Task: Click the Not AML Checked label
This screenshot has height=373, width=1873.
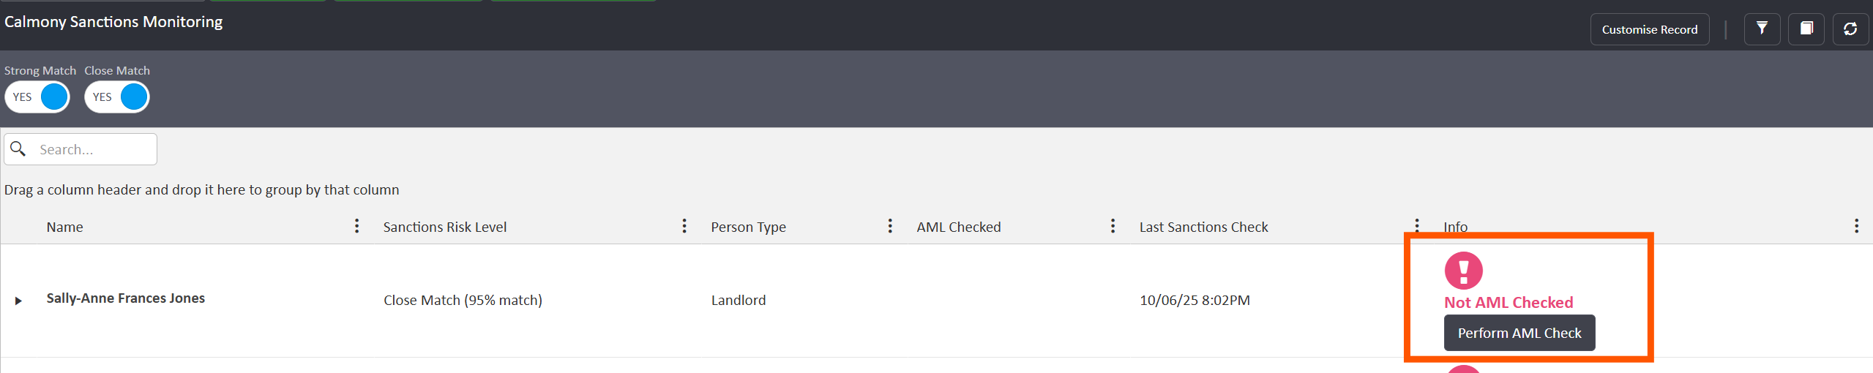Action: (1509, 303)
